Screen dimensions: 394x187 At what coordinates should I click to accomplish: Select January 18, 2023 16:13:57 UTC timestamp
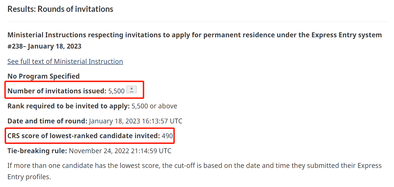pos(136,121)
